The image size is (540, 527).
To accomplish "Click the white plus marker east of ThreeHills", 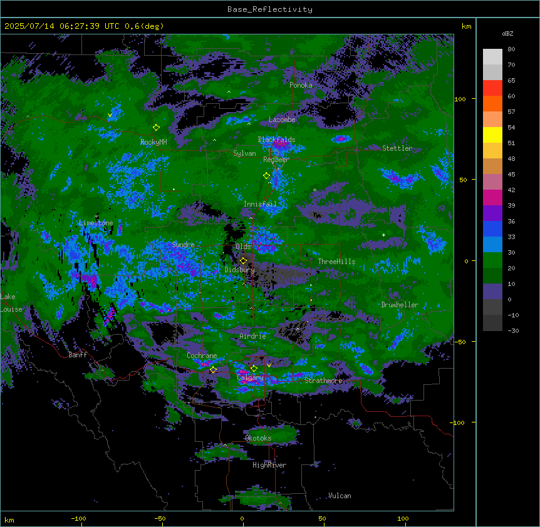I will click(x=383, y=235).
